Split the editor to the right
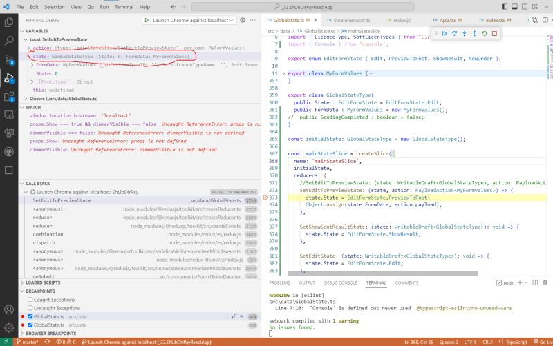This screenshot has height=346, width=553. (x=545, y=20)
